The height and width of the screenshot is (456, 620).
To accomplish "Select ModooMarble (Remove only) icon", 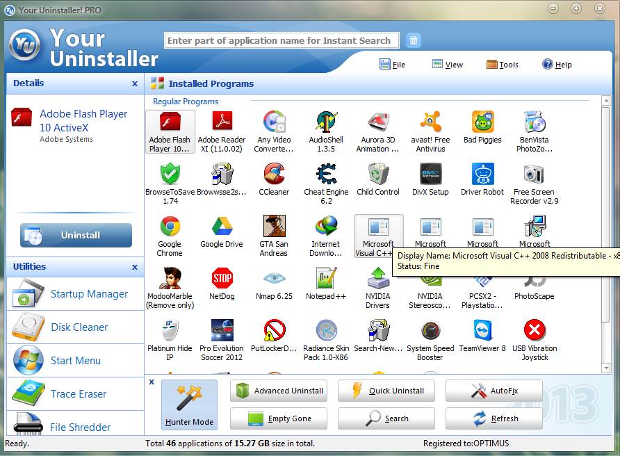I will point(170,278).
